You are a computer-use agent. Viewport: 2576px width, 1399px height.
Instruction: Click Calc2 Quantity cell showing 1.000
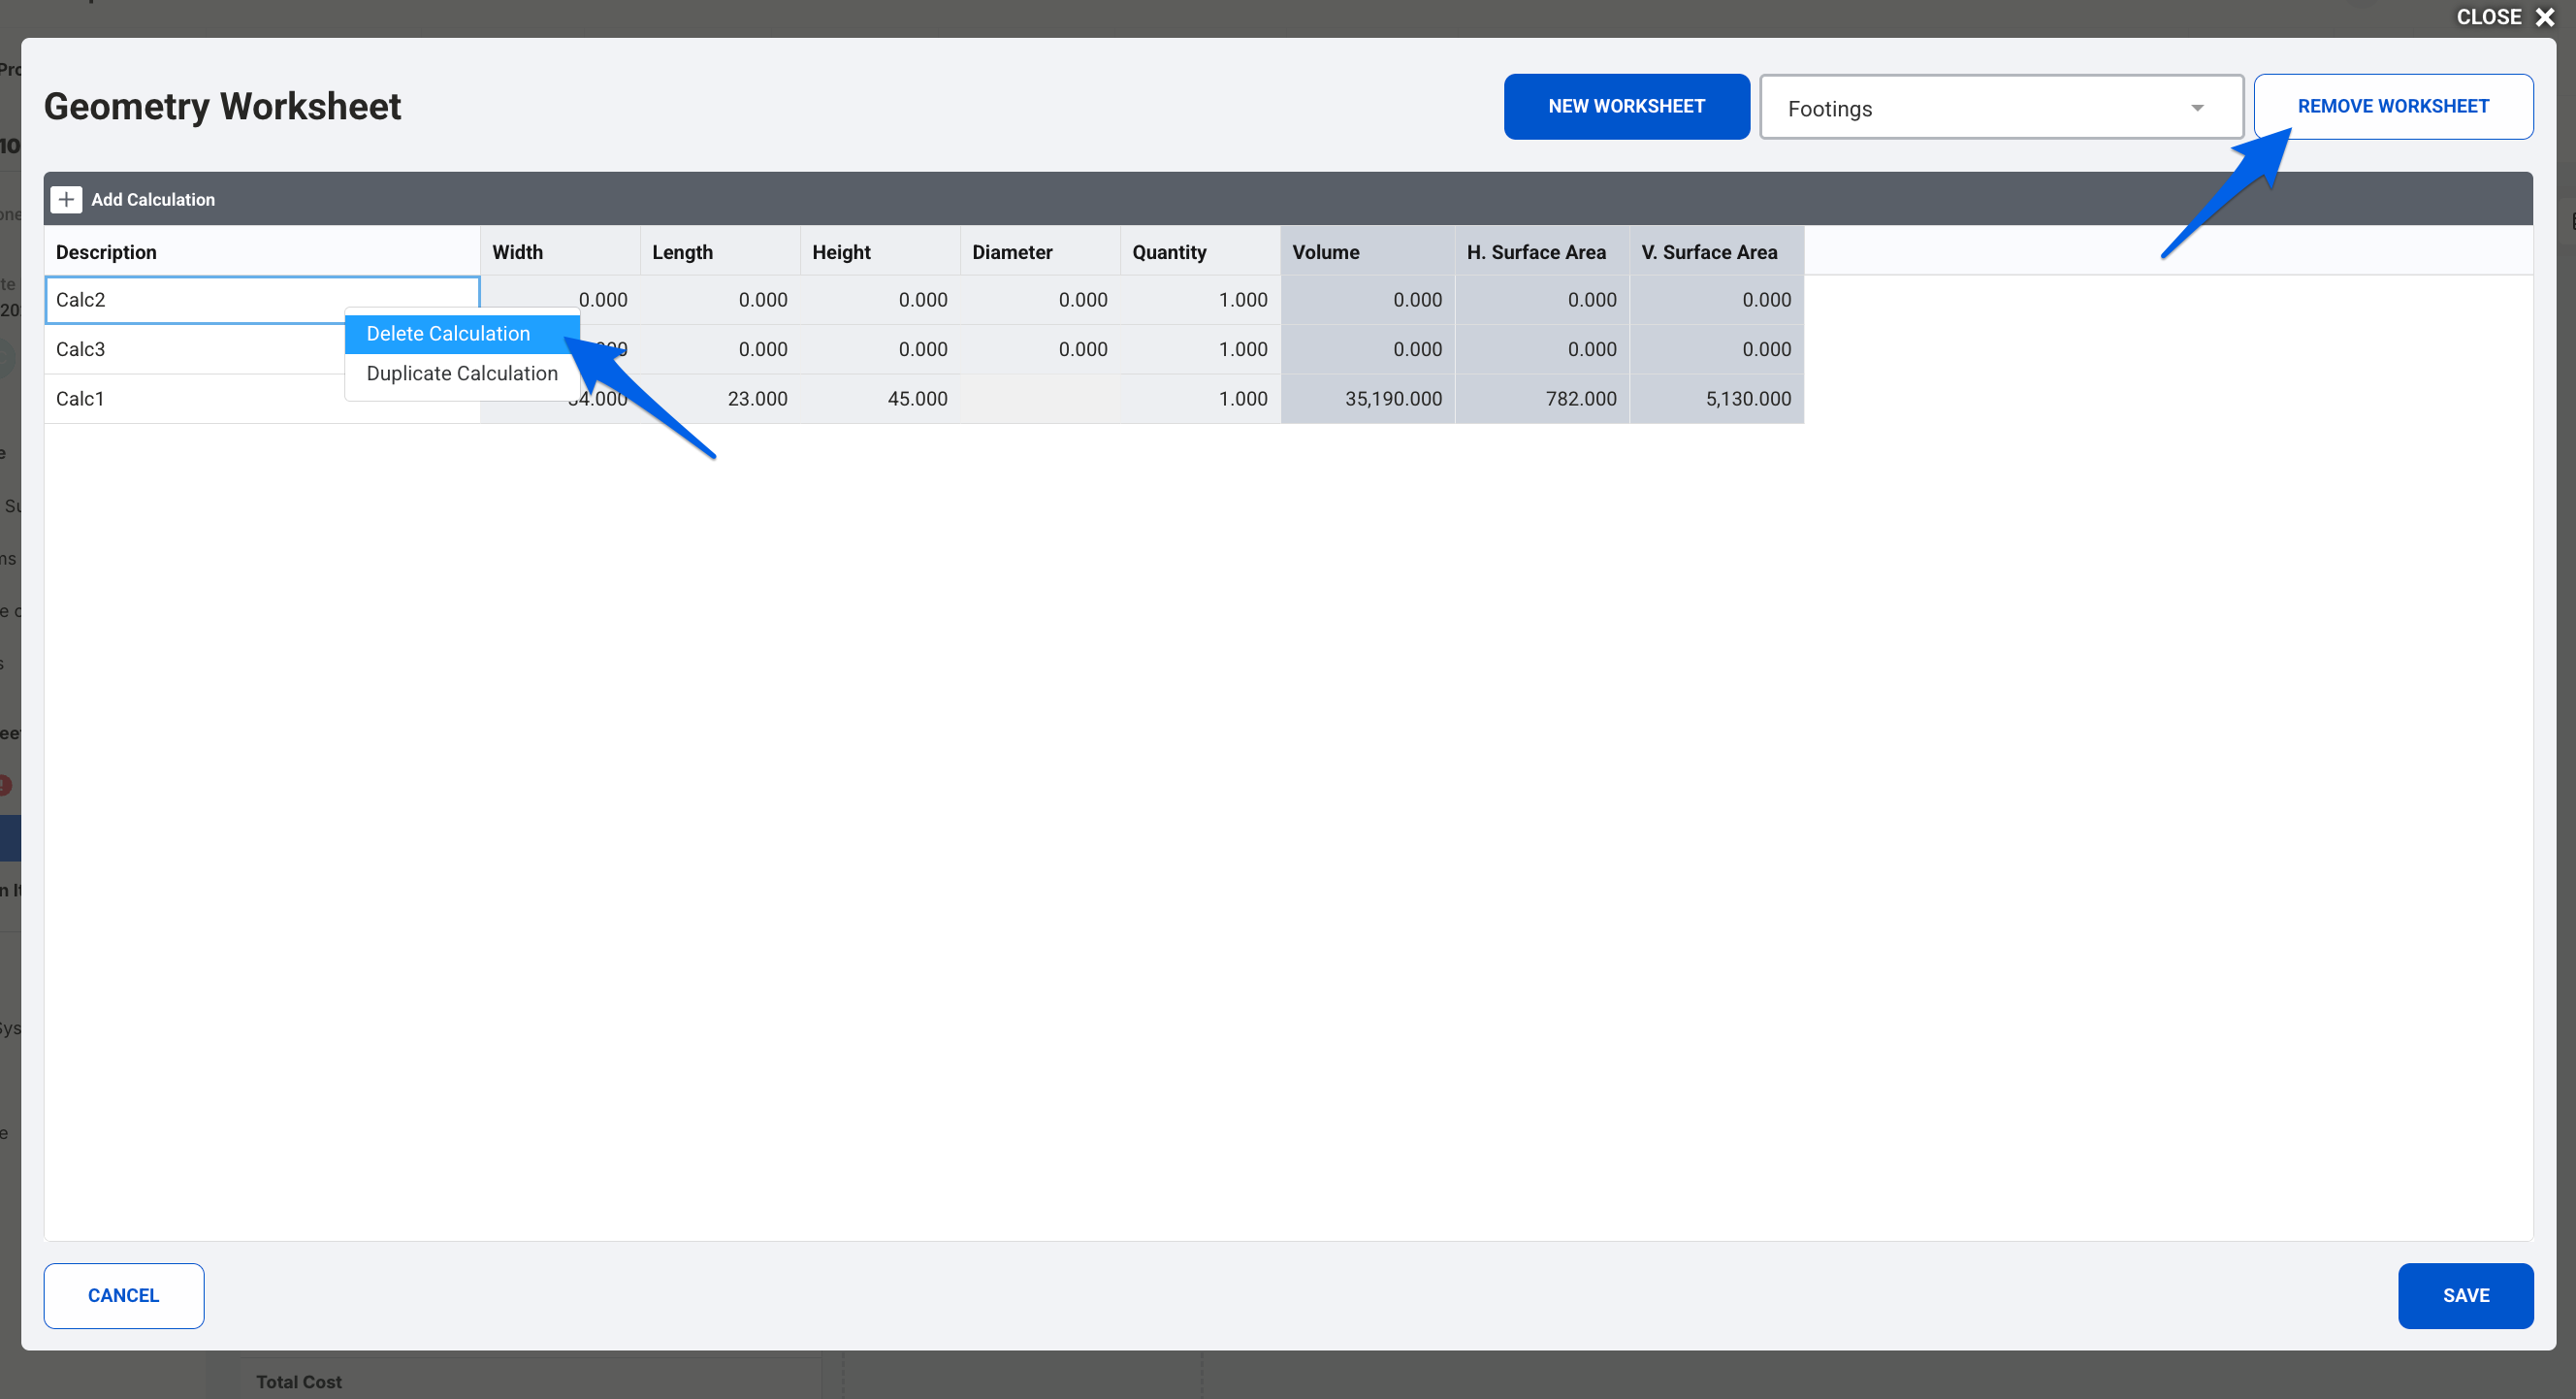click(1200, 300)
